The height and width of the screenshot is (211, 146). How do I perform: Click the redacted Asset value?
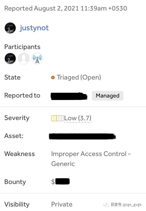pyautogui.click(x=82, y=136)
